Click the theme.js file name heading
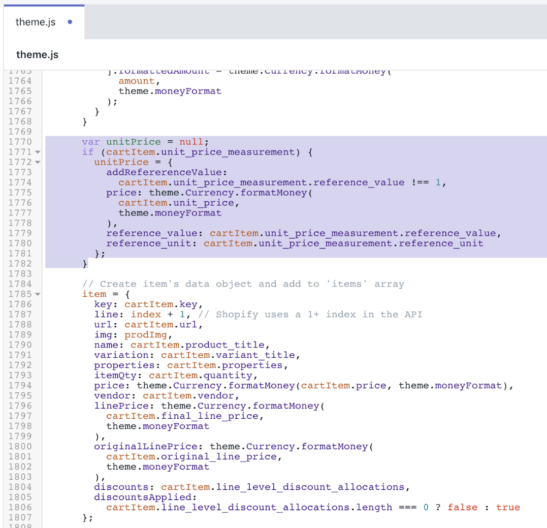547x528 pixels. (x=37, y=54)
